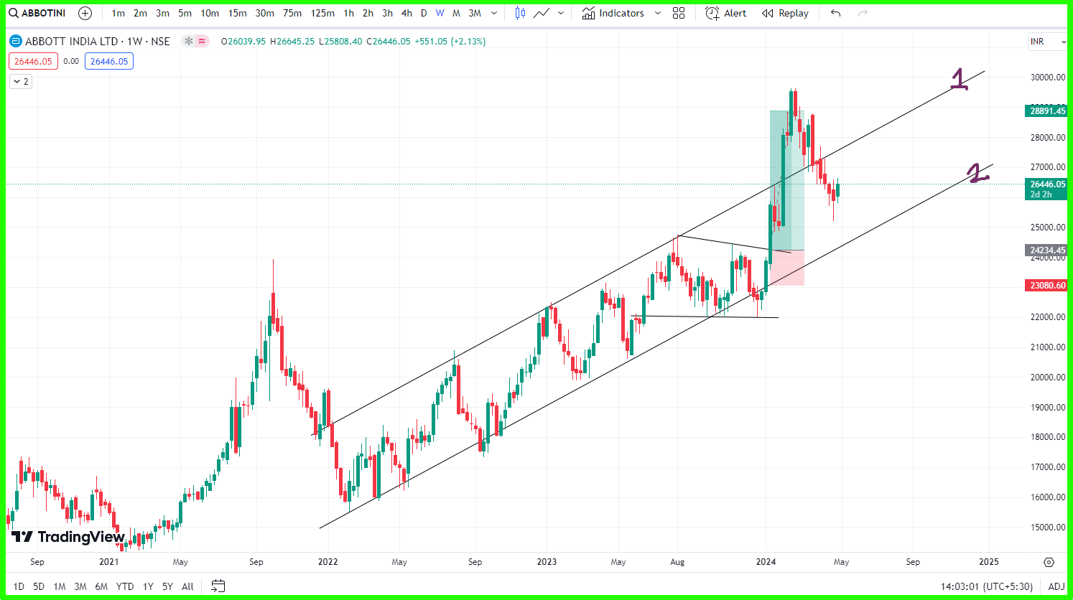Screen dimensions: 1073x600
Task: Select 30m timeframe
Action: pos(264,13)
